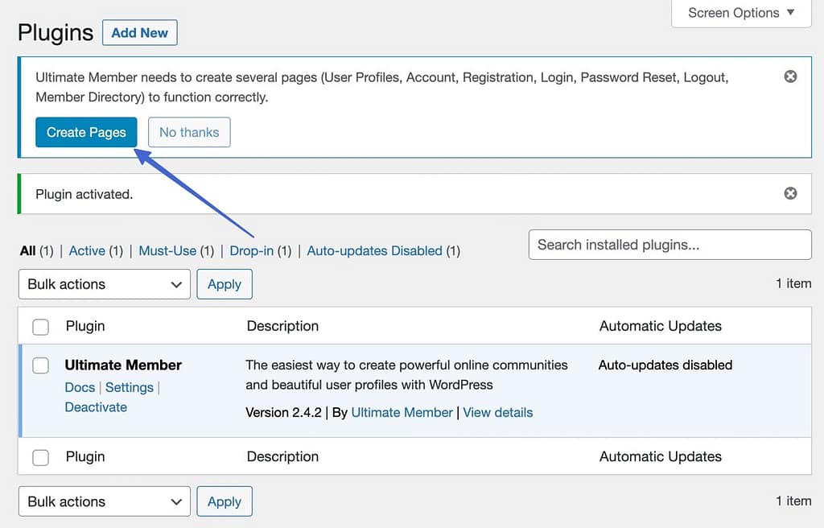The image size is (824, 528).
Task: Open Ultimate Member Settings
Action: click(x=130, y=387)
